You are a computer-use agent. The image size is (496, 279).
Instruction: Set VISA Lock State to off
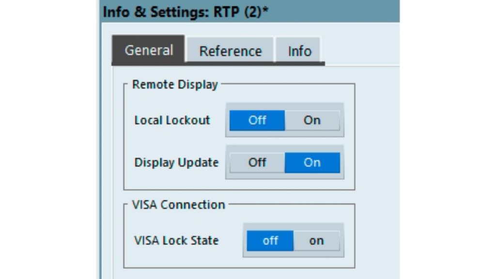(x=270, y=240)
